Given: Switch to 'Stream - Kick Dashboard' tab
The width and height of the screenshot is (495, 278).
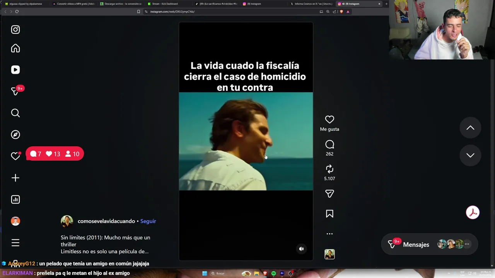Looking at the screenshot, I should [169, 4].
